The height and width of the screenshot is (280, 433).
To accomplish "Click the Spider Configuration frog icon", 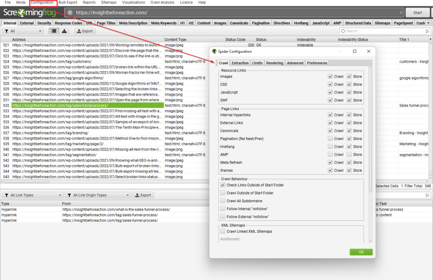I will point(214,51).
